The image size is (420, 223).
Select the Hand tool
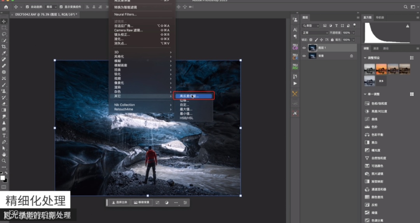tap(4, 155)
